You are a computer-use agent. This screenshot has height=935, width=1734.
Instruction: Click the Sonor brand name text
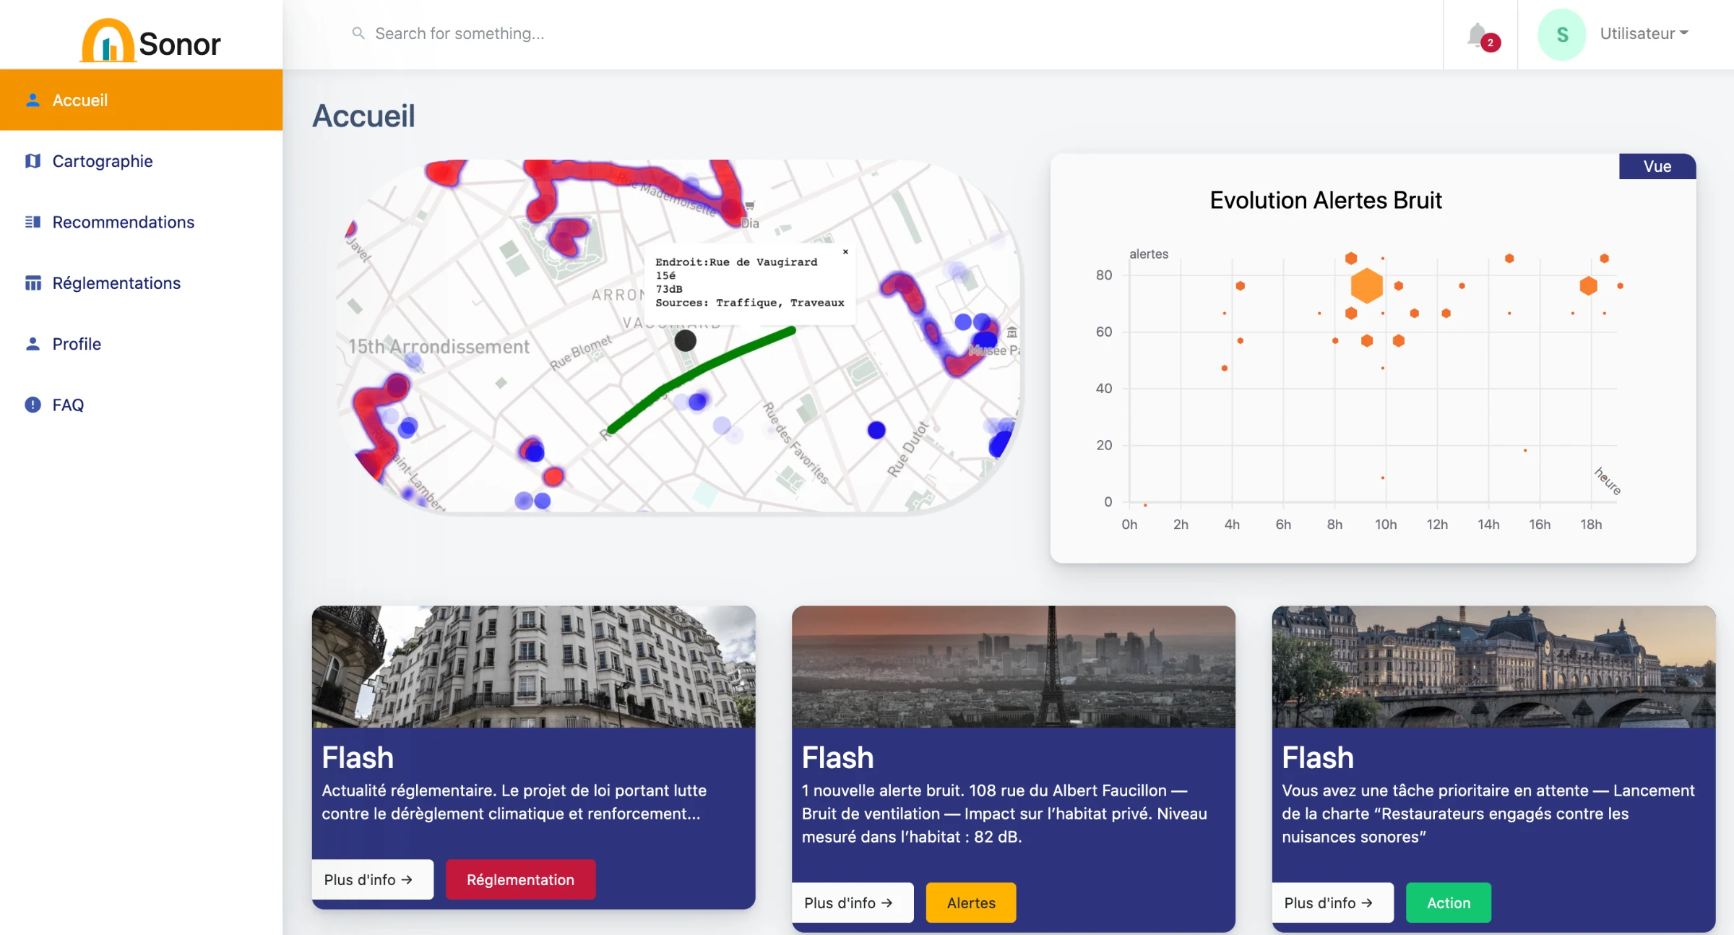179,44
